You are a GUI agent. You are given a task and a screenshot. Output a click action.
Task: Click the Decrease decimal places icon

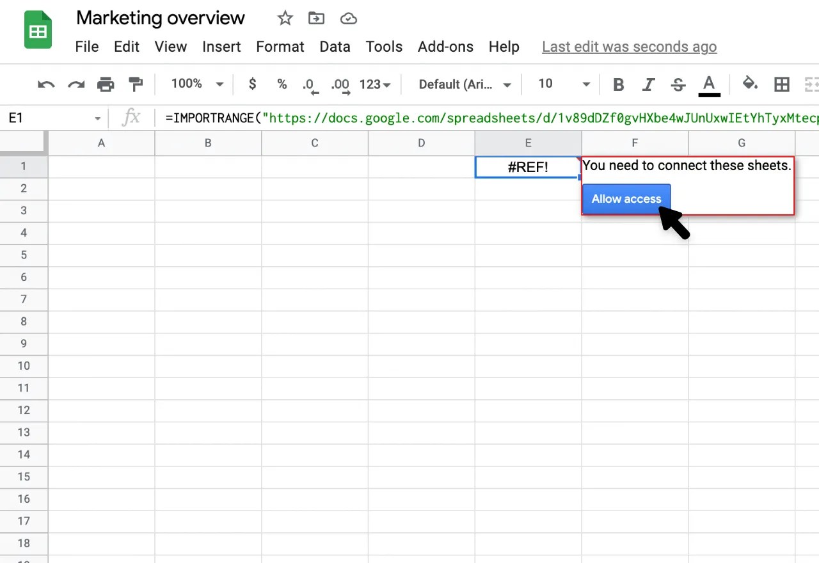coord(309,84)
